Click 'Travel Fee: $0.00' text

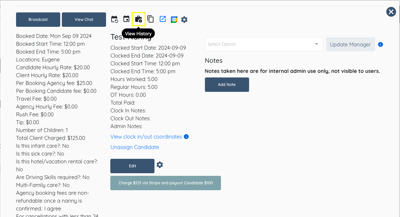tap(36, 99)
